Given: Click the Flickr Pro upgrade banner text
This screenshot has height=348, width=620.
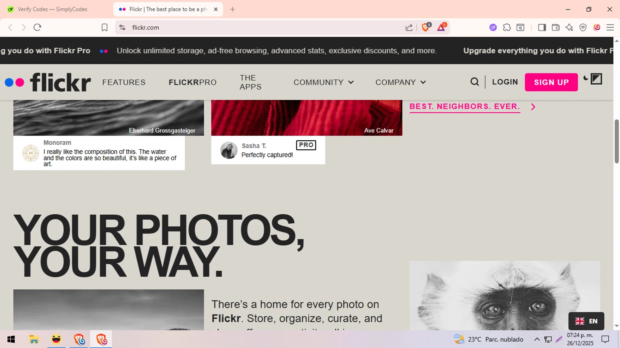Looking at the screenshot, I should tap(277, 51).
